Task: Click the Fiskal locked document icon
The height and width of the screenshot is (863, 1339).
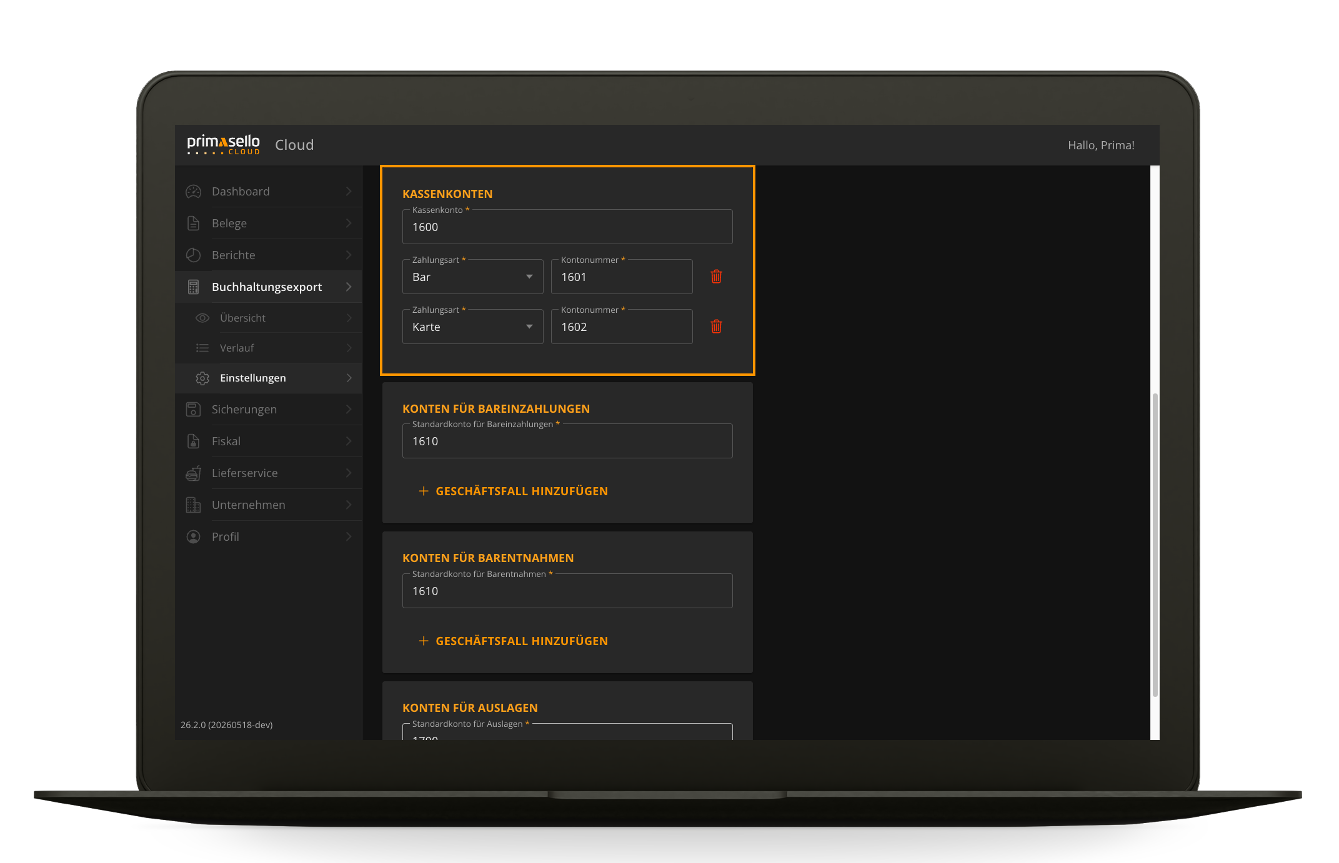Action: (x=194, y=441)
